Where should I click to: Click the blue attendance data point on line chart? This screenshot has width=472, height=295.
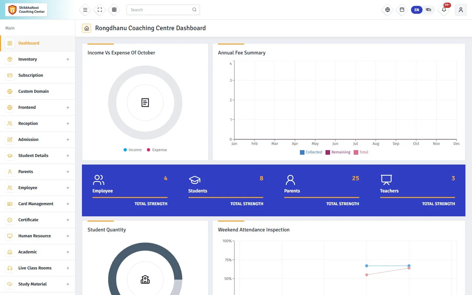[x=366, y=266]
